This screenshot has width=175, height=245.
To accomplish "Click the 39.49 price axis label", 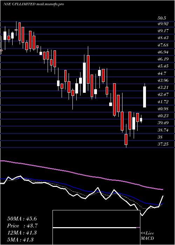I will 163,122.
